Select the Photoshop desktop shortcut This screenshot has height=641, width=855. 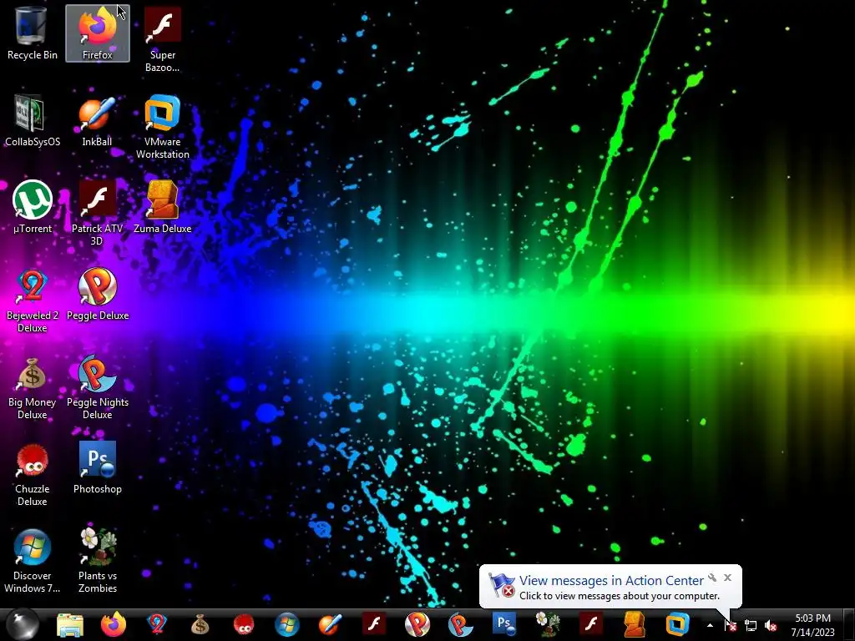point(98,467)
